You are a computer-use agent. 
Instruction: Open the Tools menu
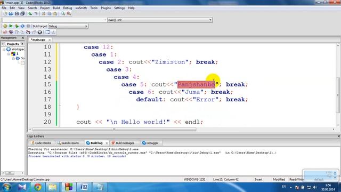pos(94,8)
